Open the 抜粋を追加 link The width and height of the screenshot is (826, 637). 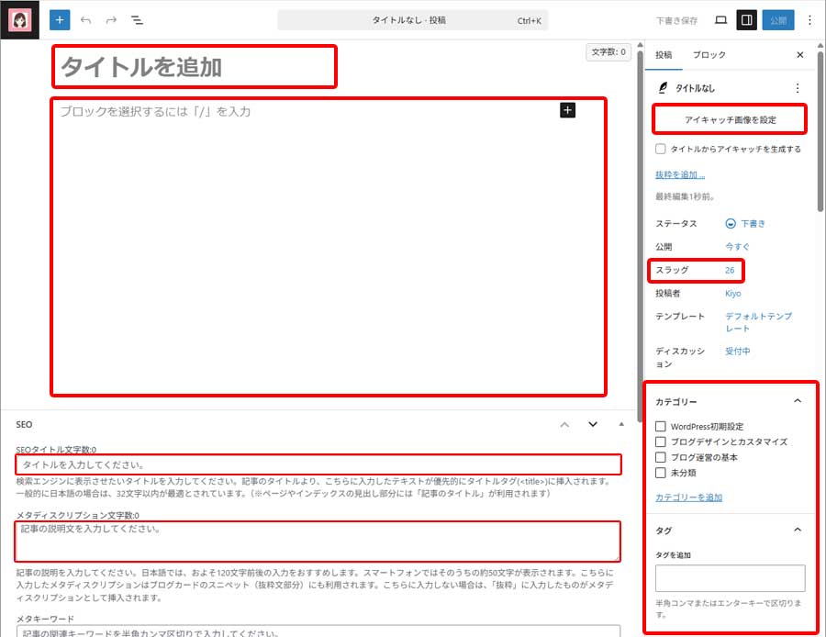coord(677,174)
